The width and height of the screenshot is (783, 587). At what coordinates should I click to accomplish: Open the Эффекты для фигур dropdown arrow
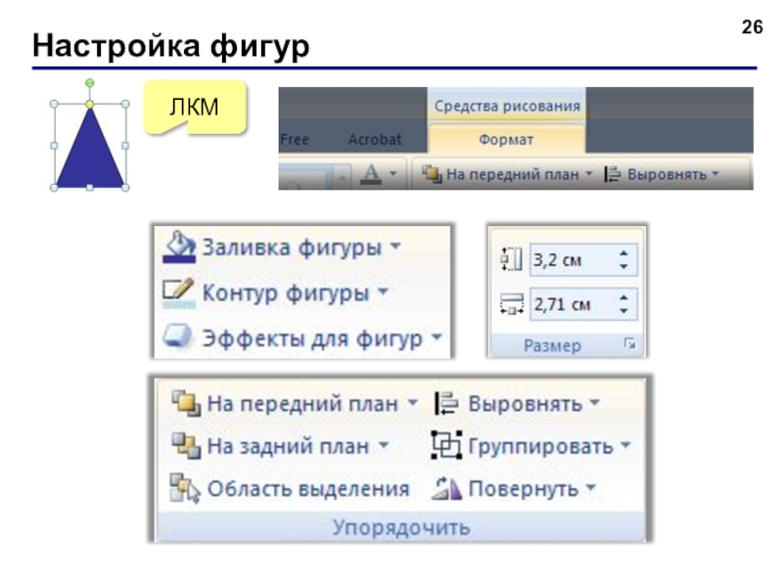pos(437,337)
